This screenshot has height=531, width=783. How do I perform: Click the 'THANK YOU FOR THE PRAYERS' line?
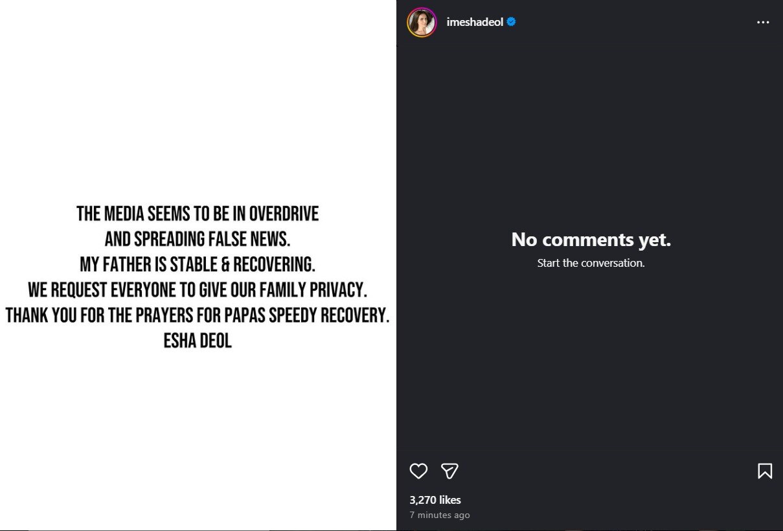[x=198, y=315]
